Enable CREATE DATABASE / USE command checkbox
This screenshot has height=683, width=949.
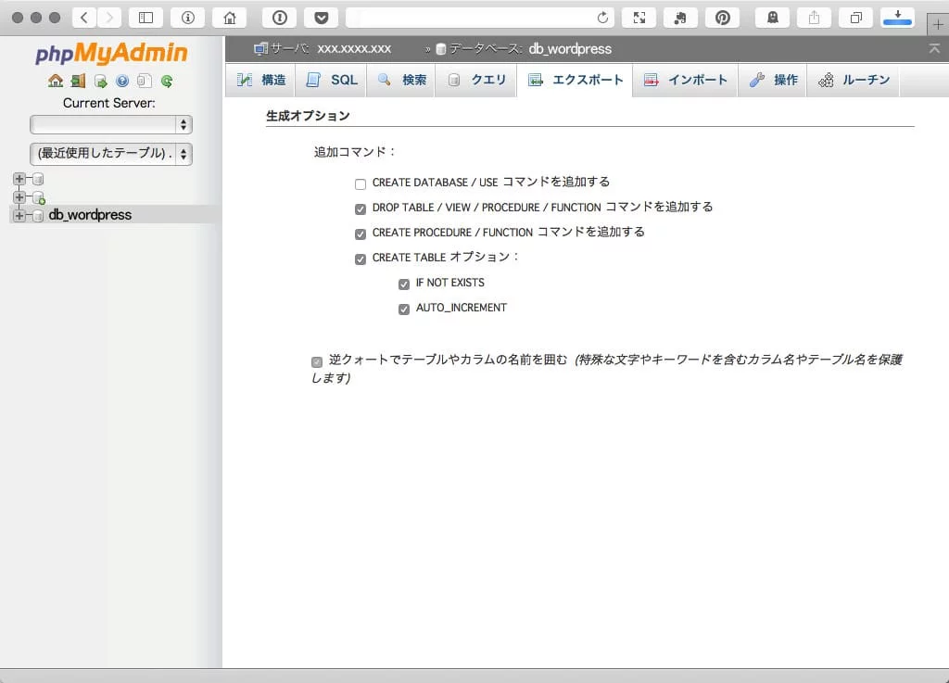click(361, 183)
